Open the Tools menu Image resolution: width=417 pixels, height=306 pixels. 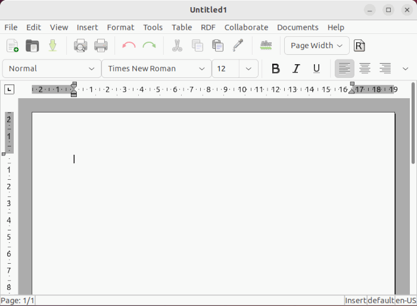pos(153,27)
